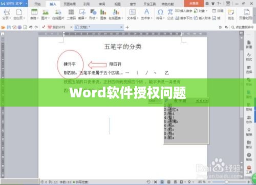Expand the WPS 文字 application menu arrow
The height and width of the screenshot is (185, 256).
coord(26,4)
